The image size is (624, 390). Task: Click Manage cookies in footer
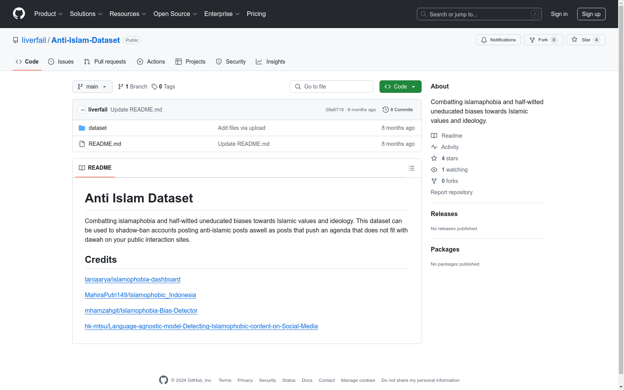358,380
